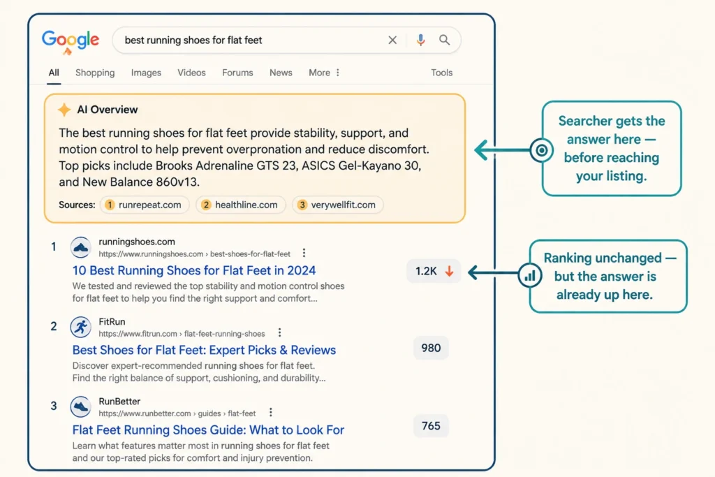Image resolution: width=715 pixels, height=477 pixels.
Task: Click the 980 traffic badge
Action: 431,348
